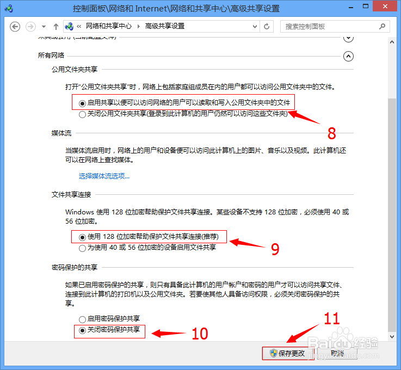Image resolution: width=401 pixels, height=370 pixels.
Task: Click 高级共享设置 breadcrumb
Action: [x=165, y=26]
